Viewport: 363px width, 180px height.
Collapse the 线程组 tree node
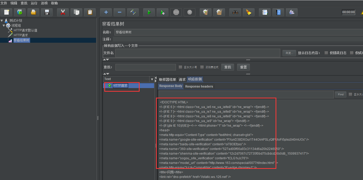coord(4,25)
